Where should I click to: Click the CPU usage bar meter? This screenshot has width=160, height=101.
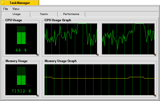tap(21, 35)
